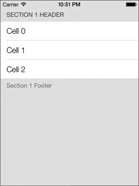139x186 pixels.
Task: Tap the word Footer in section footer
Action: pyautogui.click(x=43, y=86)
